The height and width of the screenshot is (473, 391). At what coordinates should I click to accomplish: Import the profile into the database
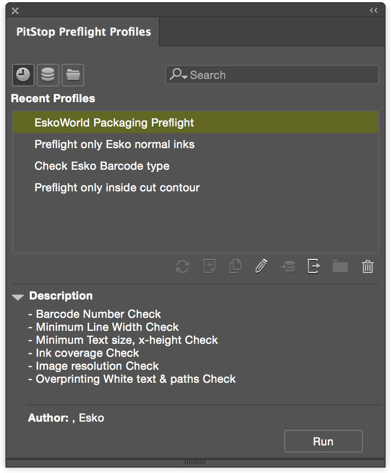tap(287, 267)
